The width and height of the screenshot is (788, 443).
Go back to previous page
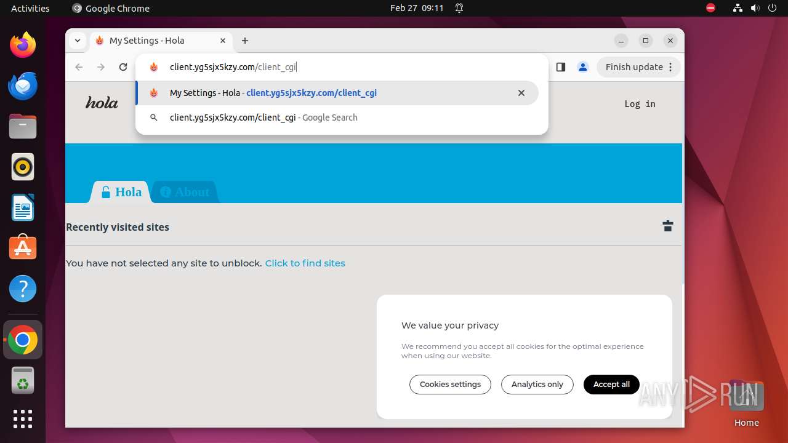tap(79, 67)
